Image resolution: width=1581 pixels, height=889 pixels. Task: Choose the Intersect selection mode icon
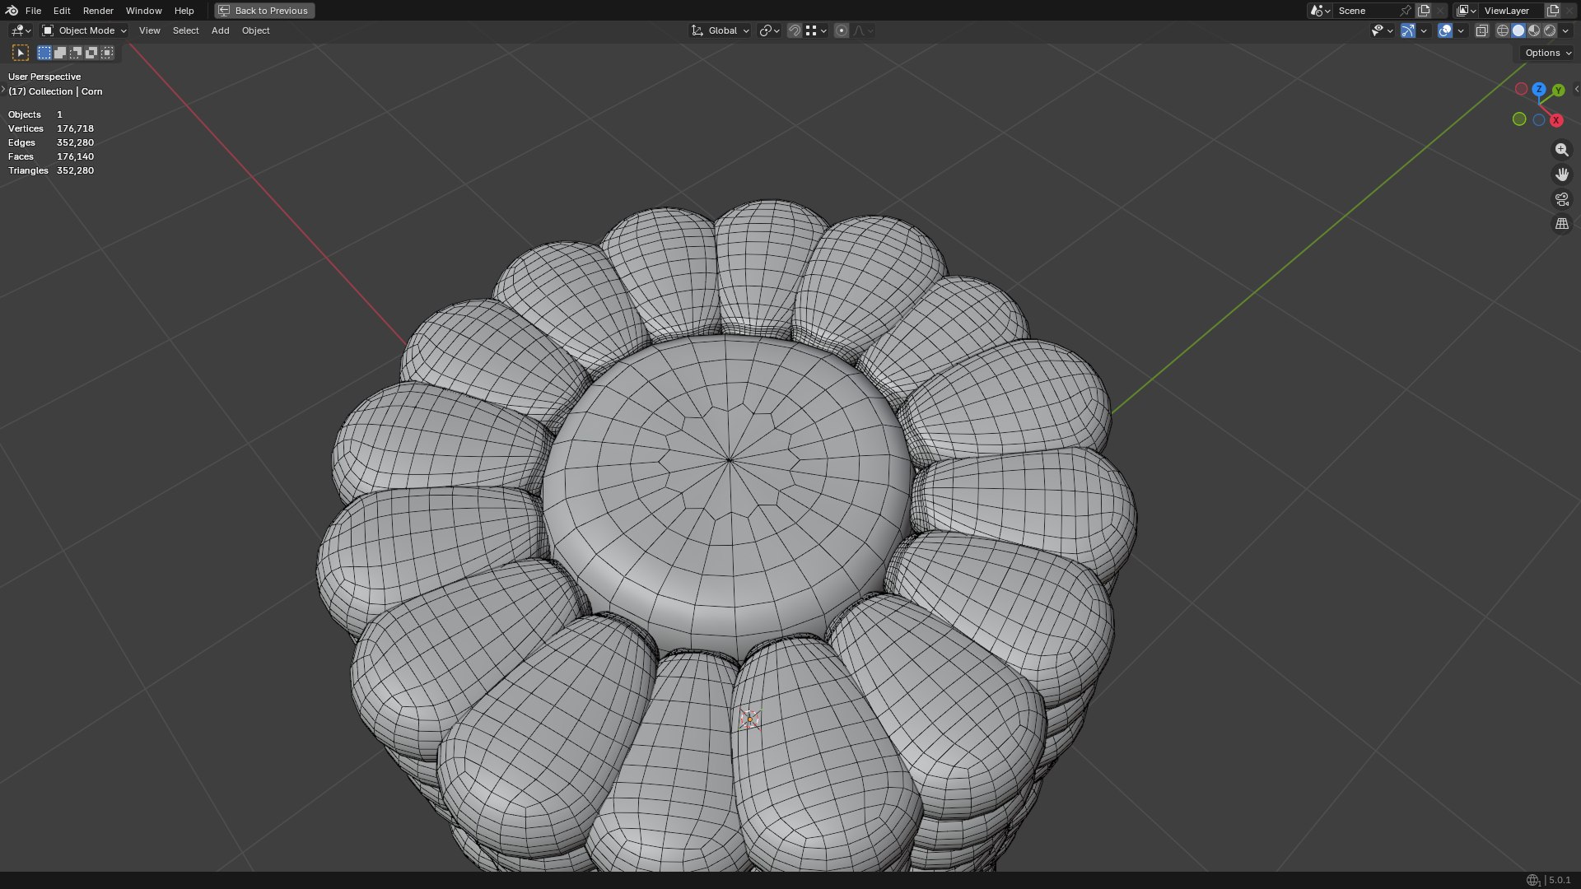tap(107, 53)
